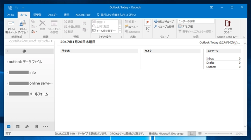Screen dimensions: 251x140
Task: Open 電子メールのフィルター処理 dropdown
Action: 196,32
